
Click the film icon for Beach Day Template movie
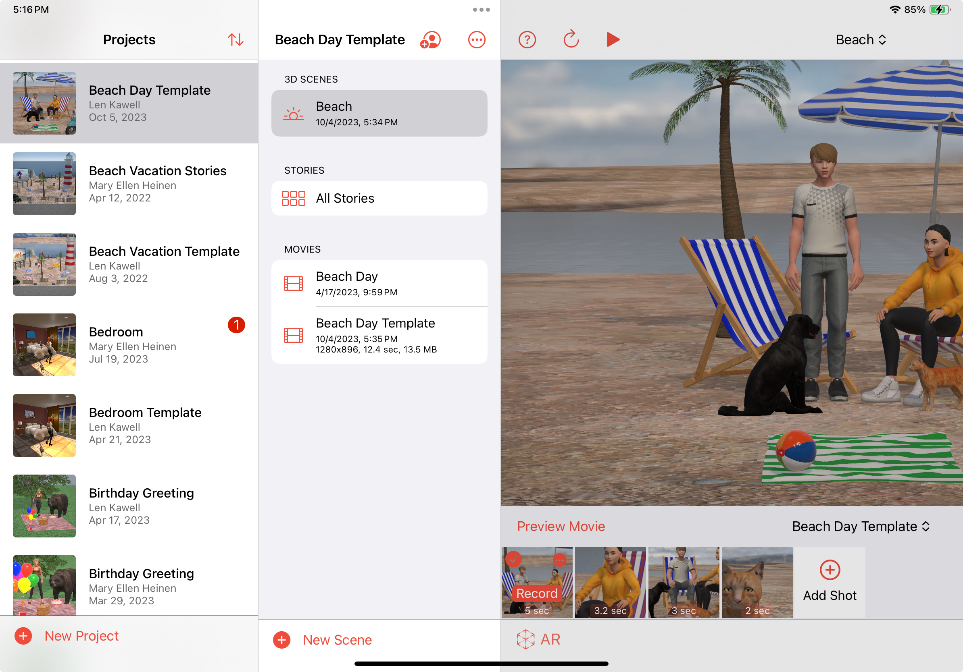(x=293, y=336)
